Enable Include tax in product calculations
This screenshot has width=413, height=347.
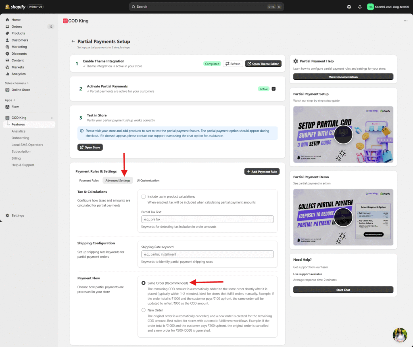pyautogui.click(x=143, y=197)
